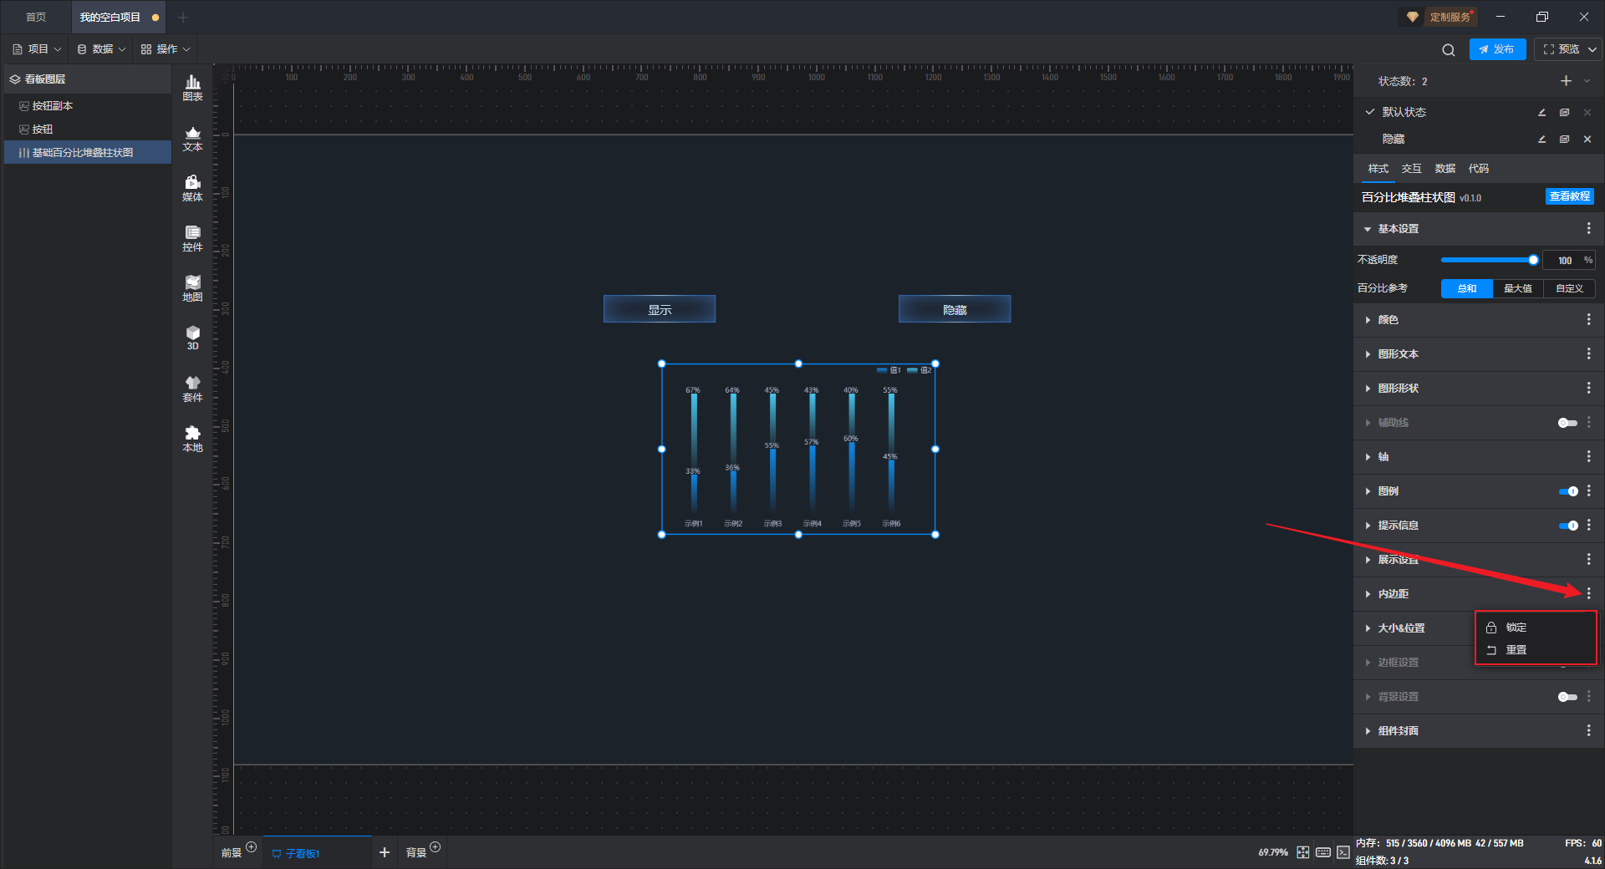
Task: Add a new state with plus icon
Action: coord(1566,81)
